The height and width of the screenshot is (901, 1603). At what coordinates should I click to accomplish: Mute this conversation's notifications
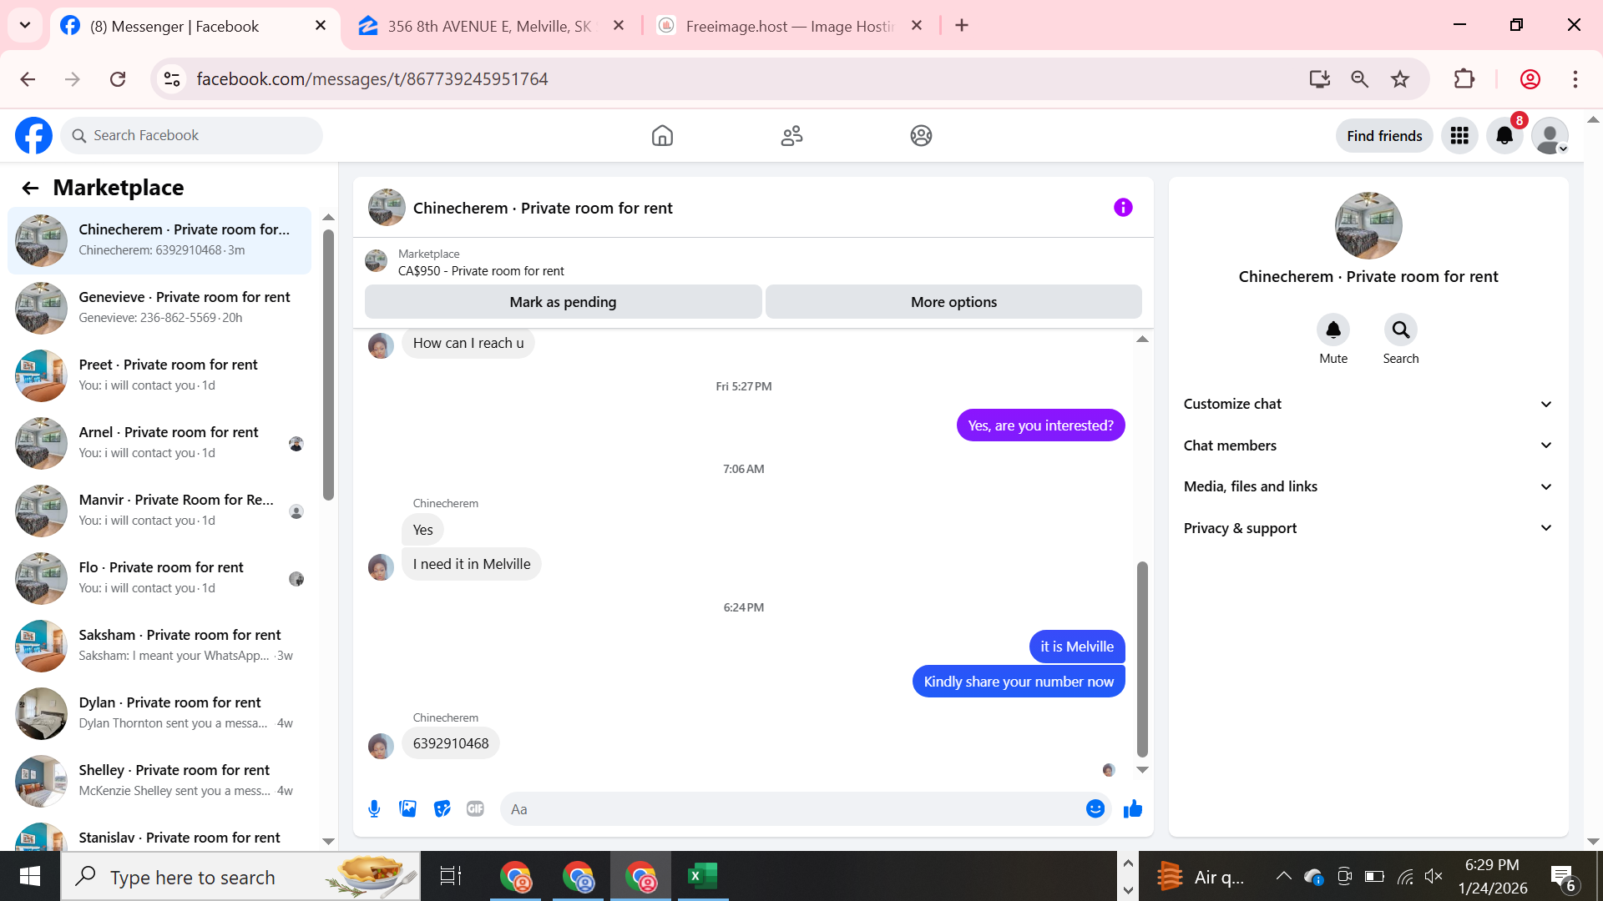tap(1333, 330)
